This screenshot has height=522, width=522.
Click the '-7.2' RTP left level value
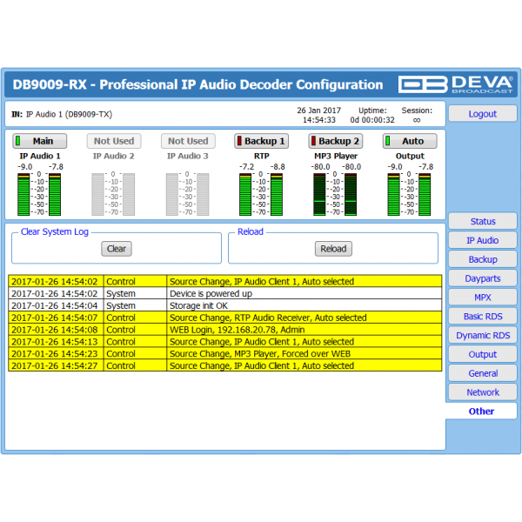(x=247, y=167)
